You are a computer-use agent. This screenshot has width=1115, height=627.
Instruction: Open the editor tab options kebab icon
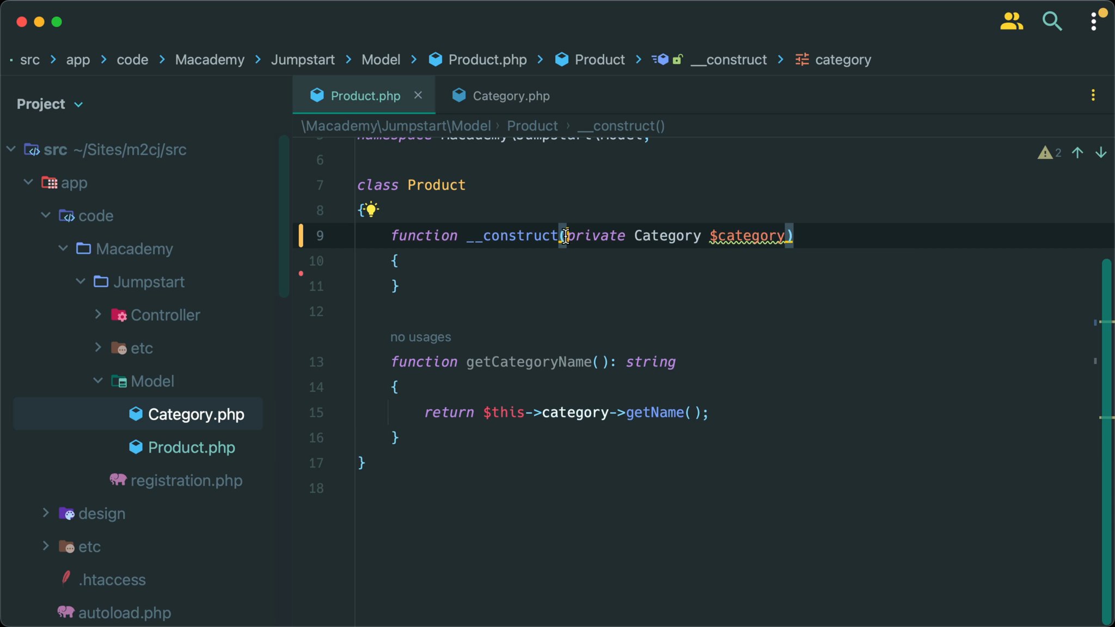coord(1094,95)
